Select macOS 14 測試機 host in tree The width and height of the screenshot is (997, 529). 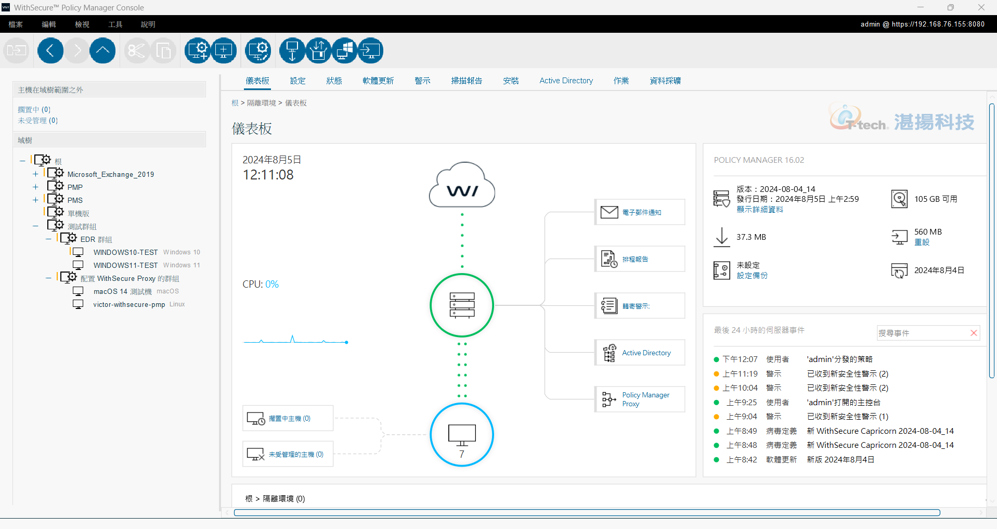[x=123, y=291]
